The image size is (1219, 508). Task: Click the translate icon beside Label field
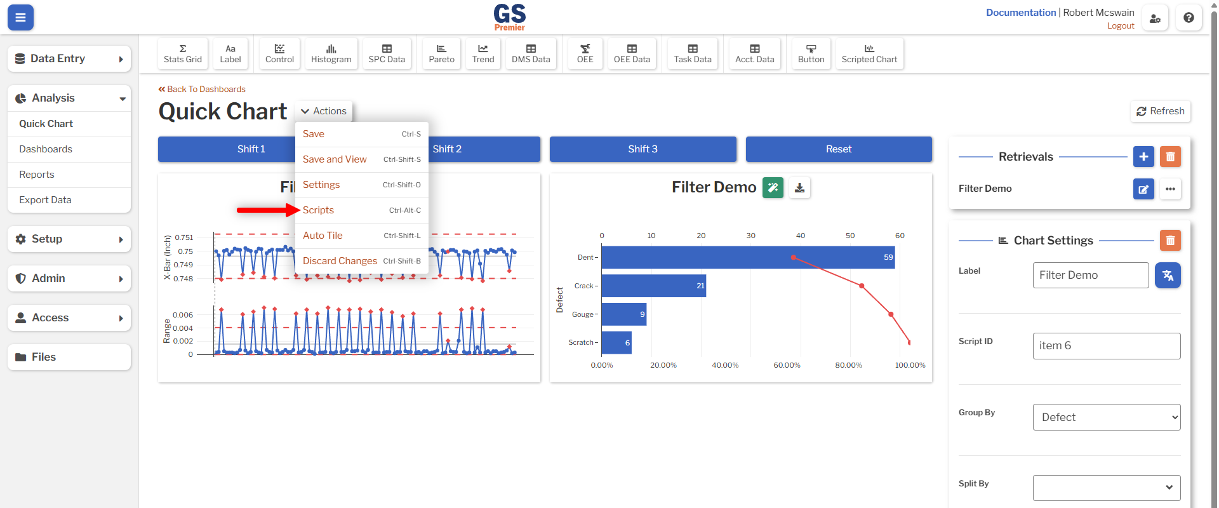coord(1168,275)
